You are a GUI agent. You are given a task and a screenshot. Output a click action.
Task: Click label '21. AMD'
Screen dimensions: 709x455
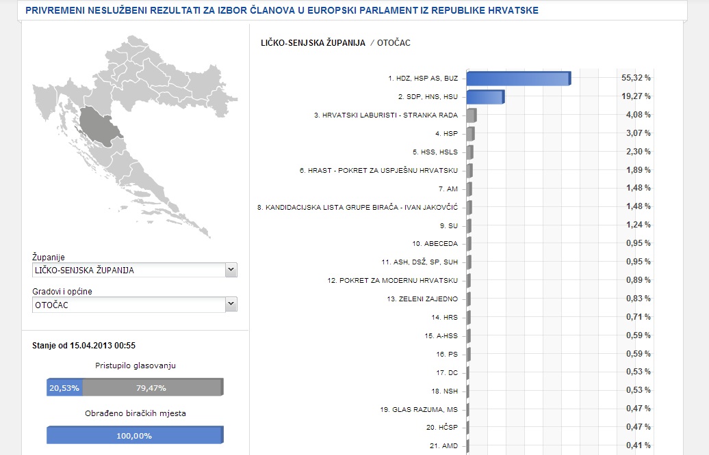(443, 446)
